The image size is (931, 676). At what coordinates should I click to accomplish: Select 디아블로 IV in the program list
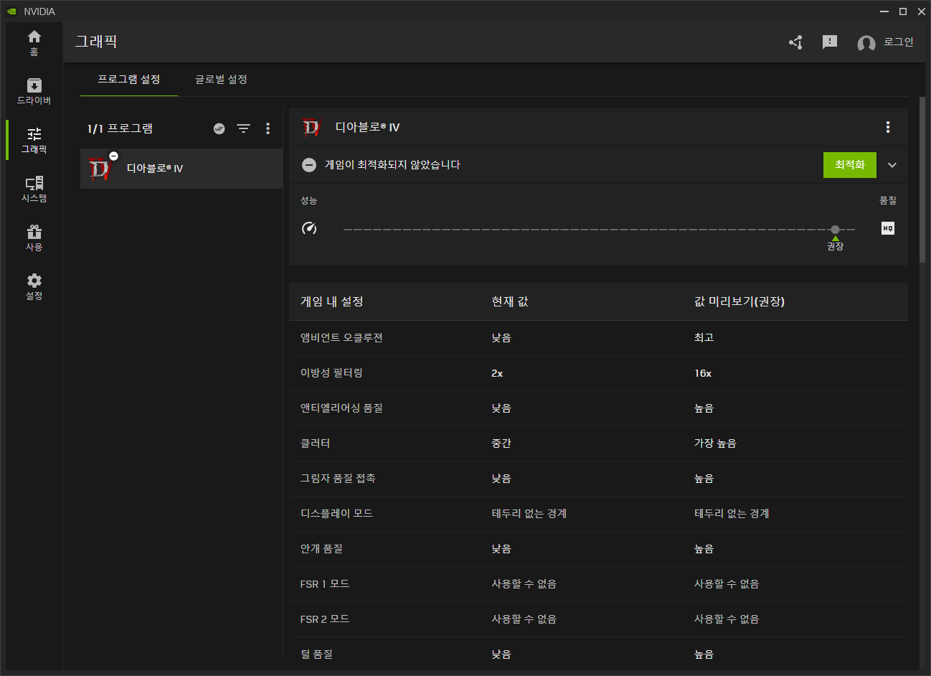click(181, 169)
